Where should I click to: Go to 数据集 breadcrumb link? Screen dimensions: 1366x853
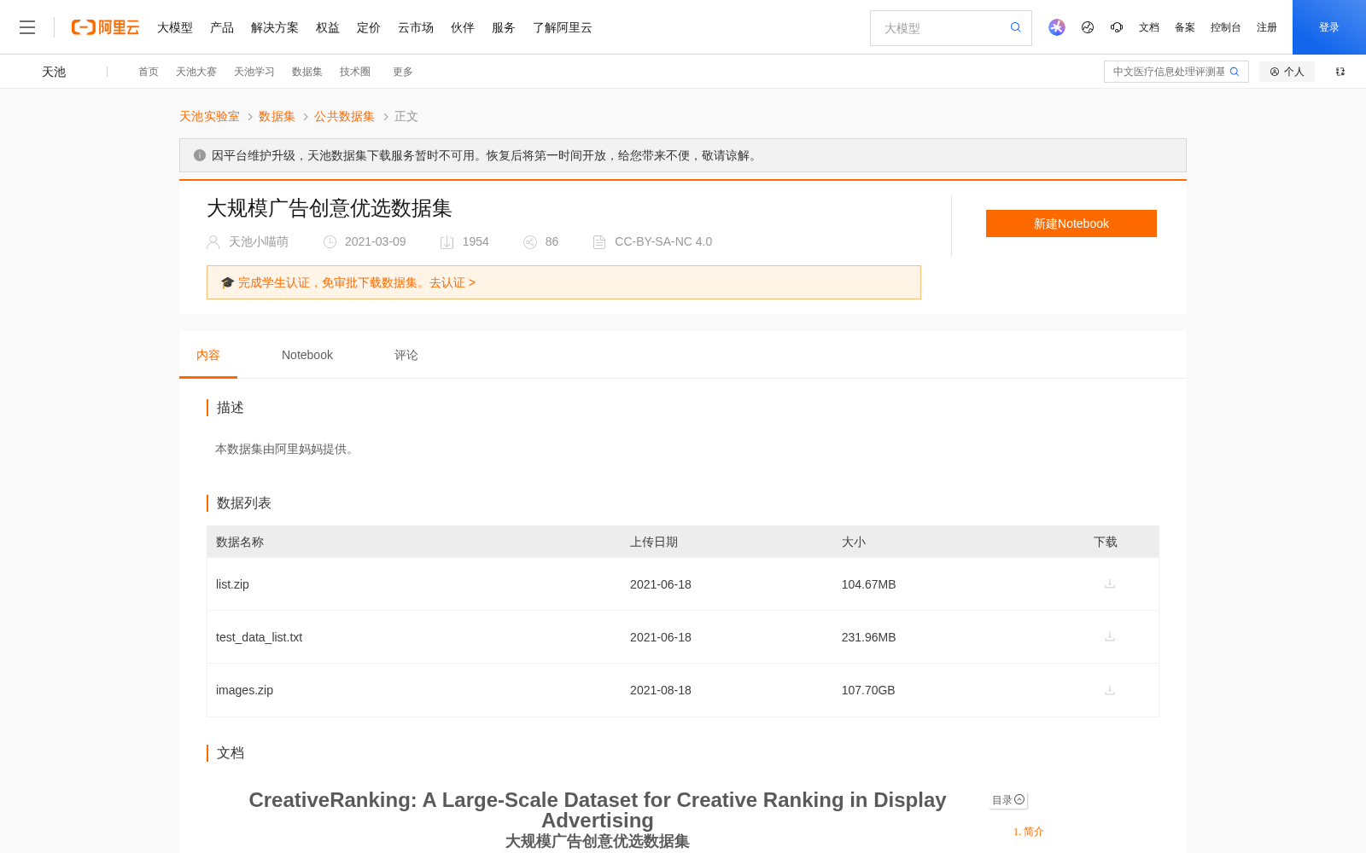(277, 116)
